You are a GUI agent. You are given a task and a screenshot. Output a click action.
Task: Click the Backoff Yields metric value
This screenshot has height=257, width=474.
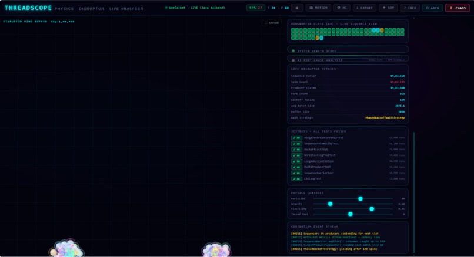402,100
